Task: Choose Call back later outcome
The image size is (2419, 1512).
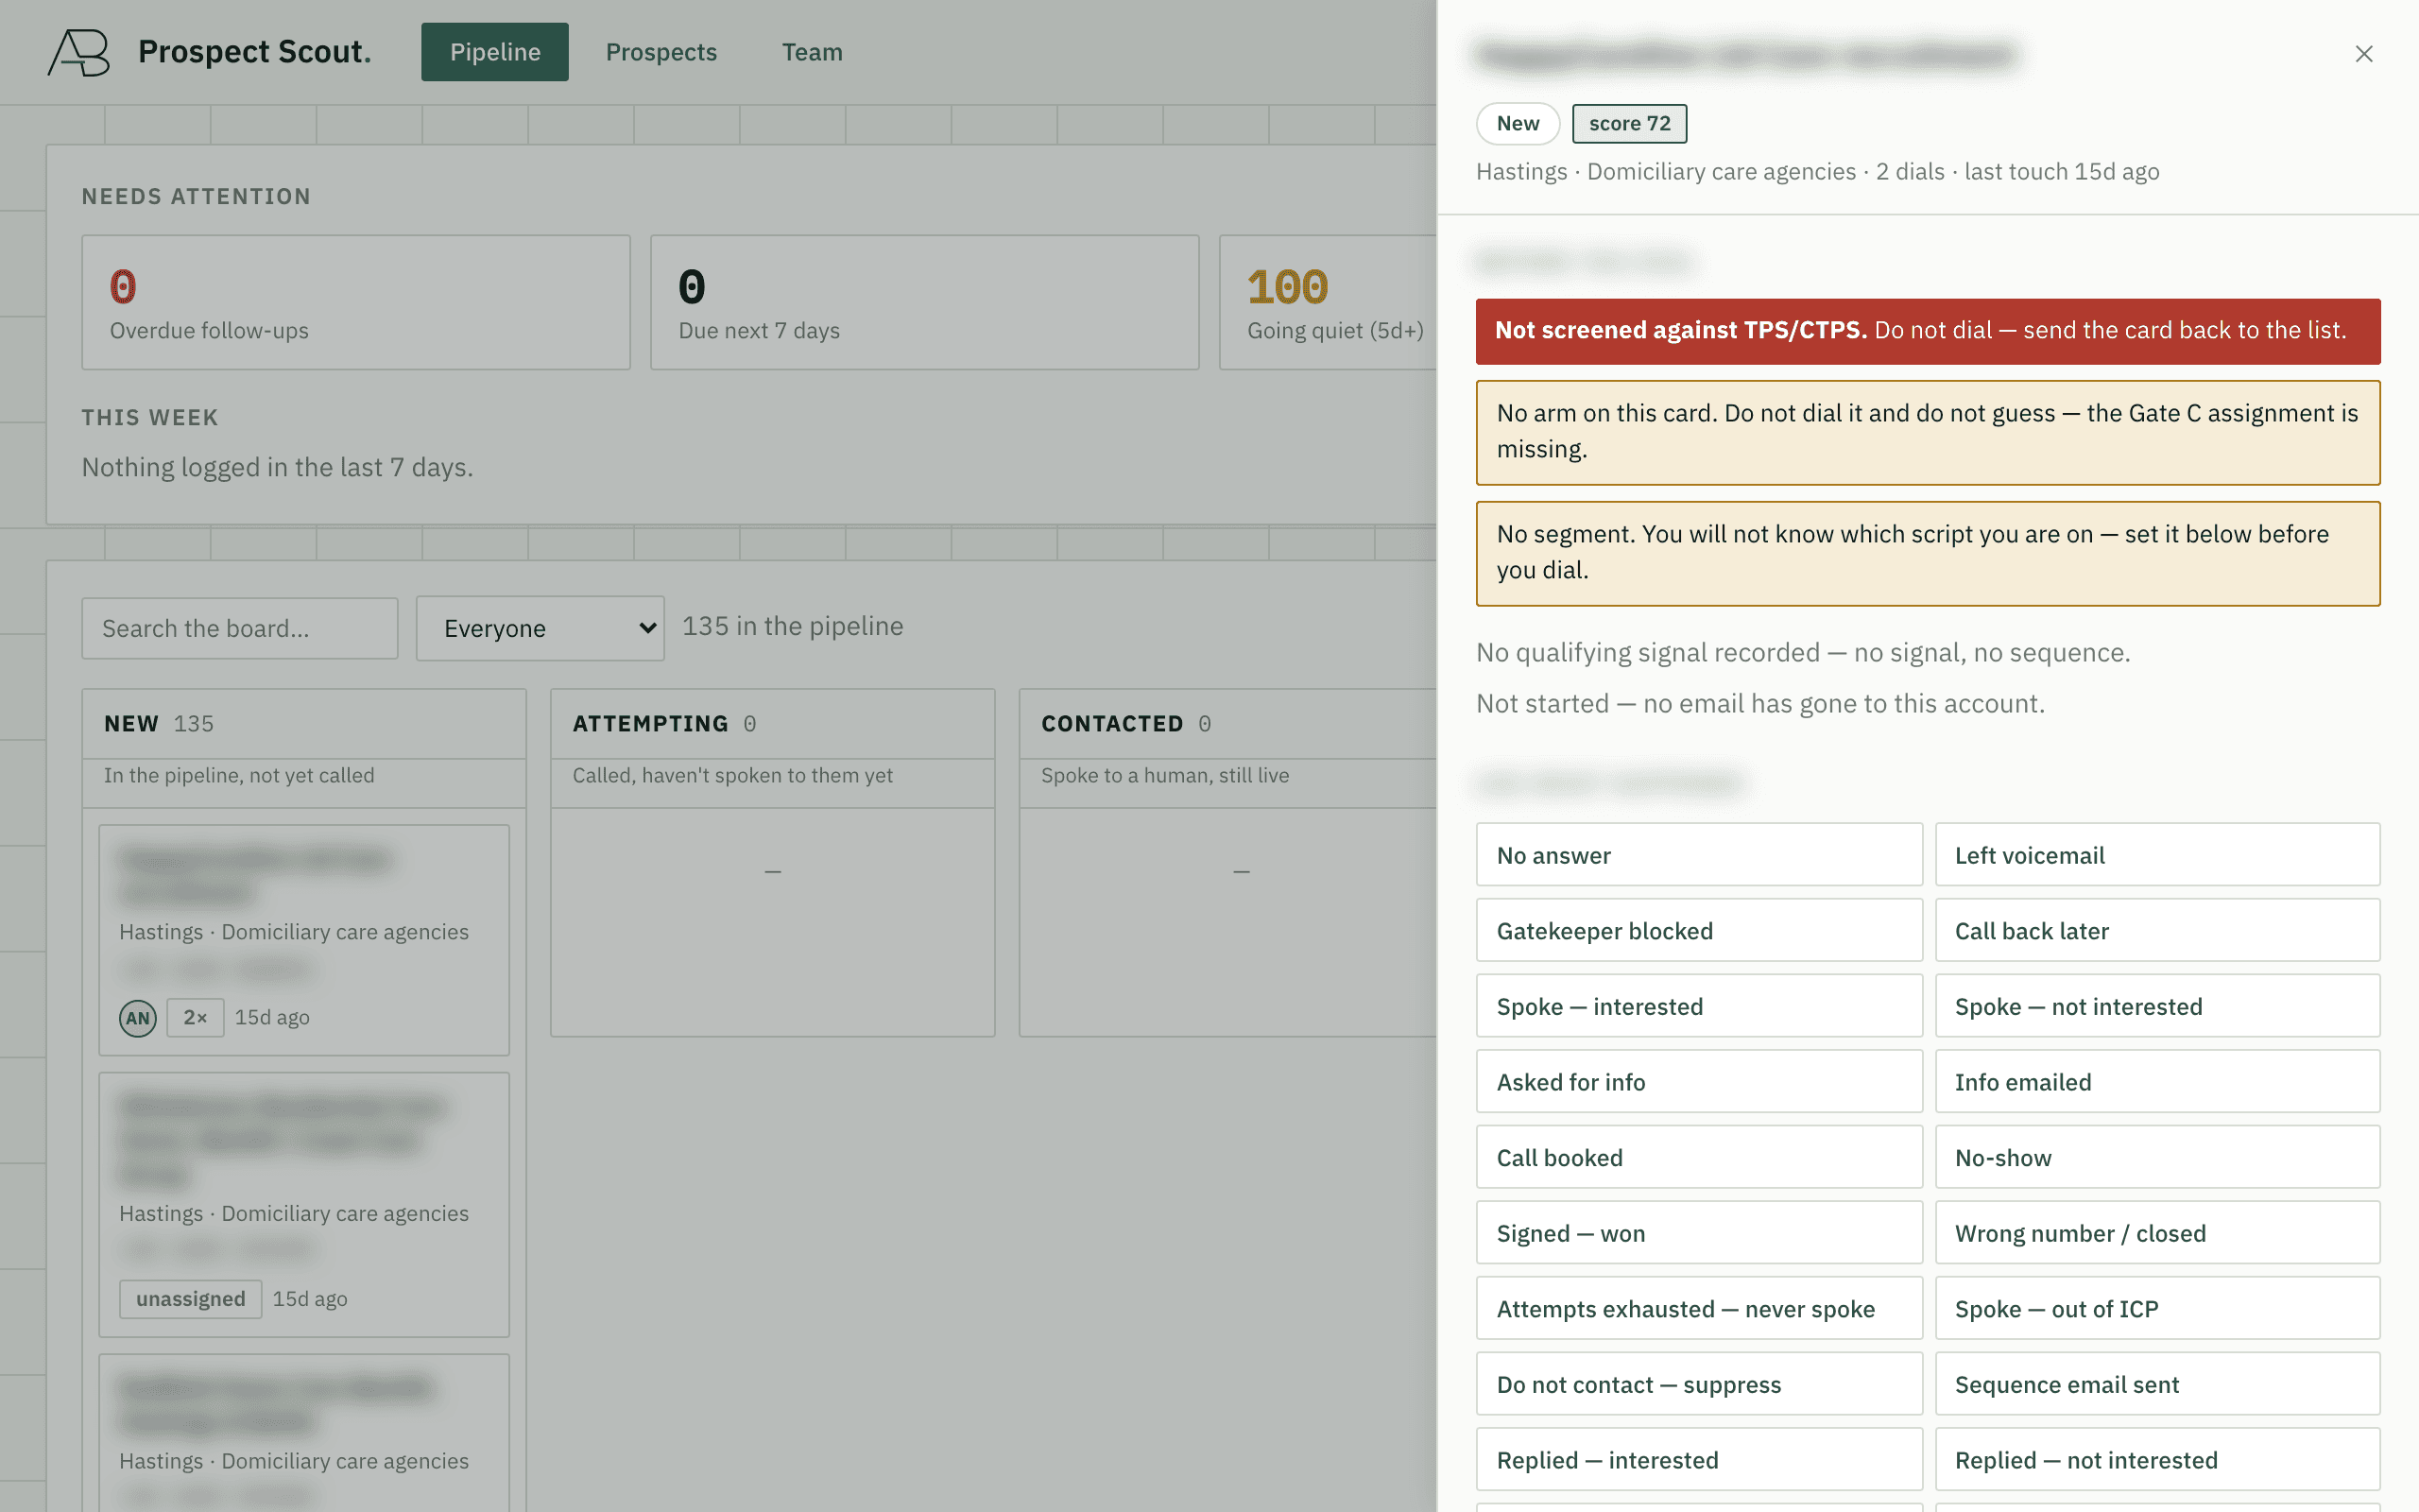Action: pyautogui.click(x=2157, y=931)
